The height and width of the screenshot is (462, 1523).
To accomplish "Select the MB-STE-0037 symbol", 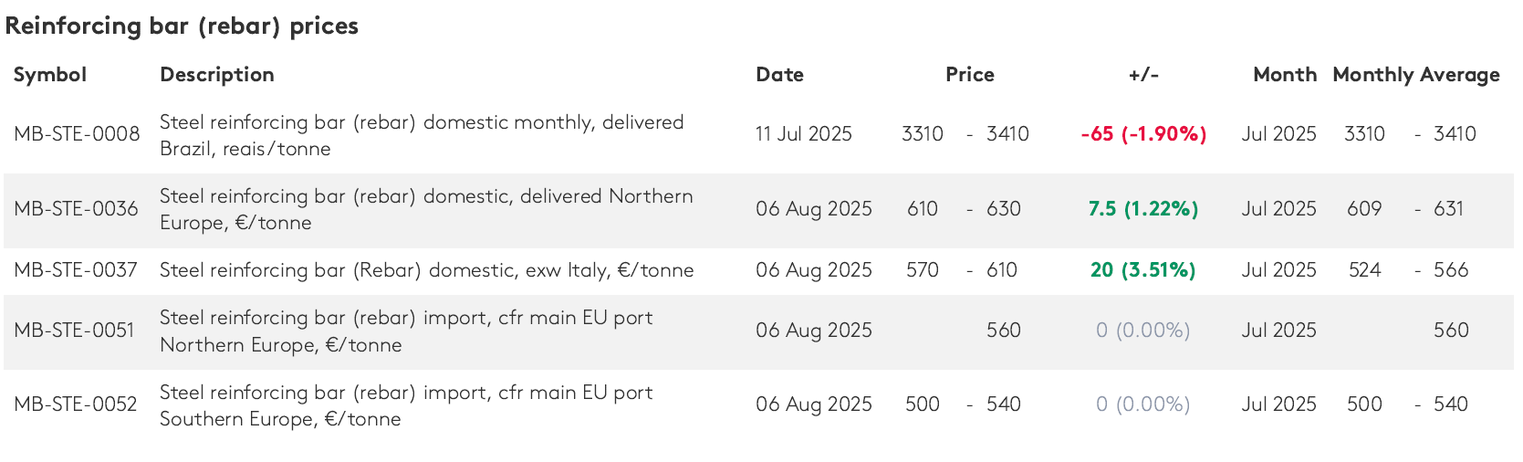I will click(76, 270).
